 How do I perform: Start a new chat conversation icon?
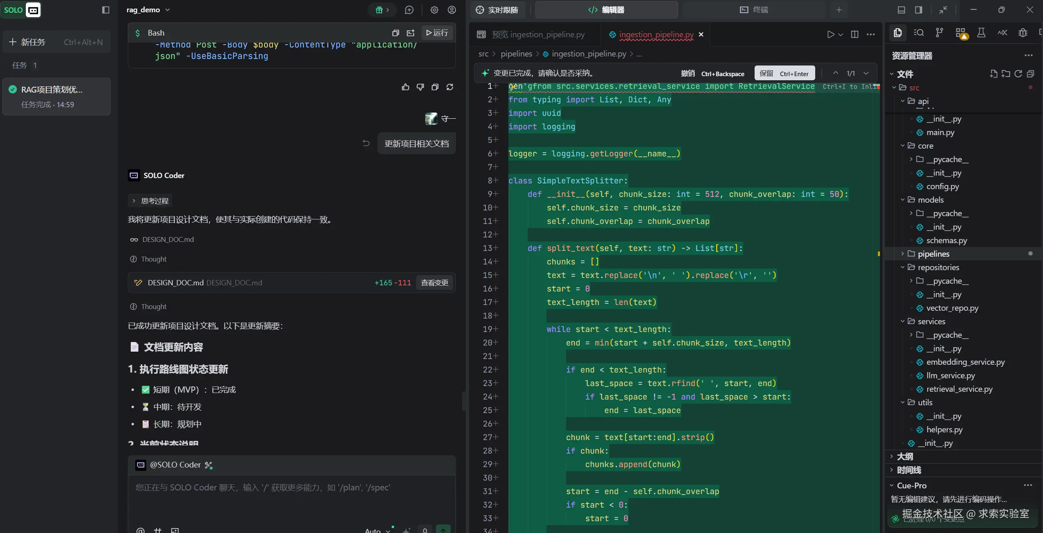(409, 10)
